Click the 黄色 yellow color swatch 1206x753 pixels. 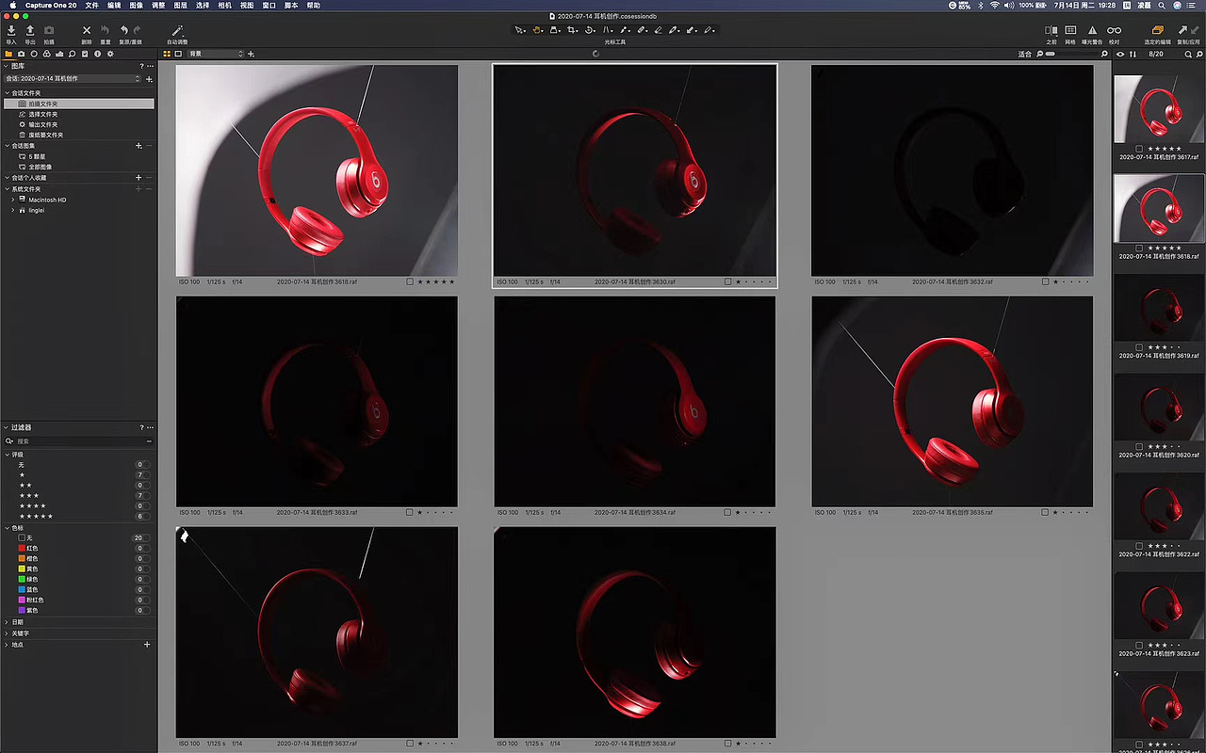(22, 569)
